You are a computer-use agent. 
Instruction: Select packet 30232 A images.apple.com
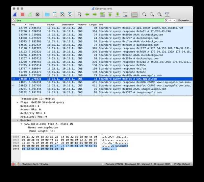pyautogui.click(x=102, y=92)
